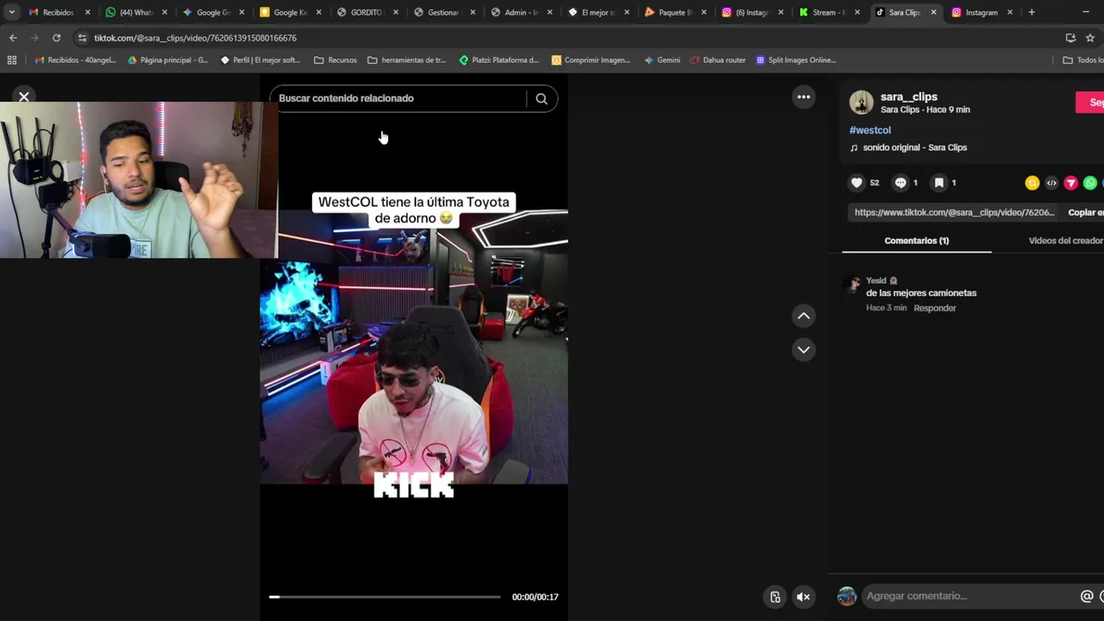Open the Recibidos - 40angel bookmark
This screenshot has height=621, width=1104.
(75, 60)
